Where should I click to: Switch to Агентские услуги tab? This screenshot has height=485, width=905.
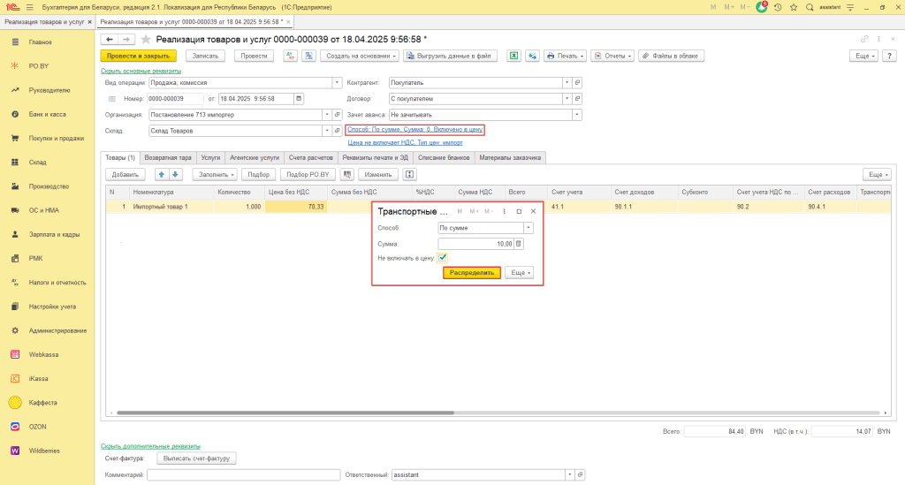click(x=255, y=157)
